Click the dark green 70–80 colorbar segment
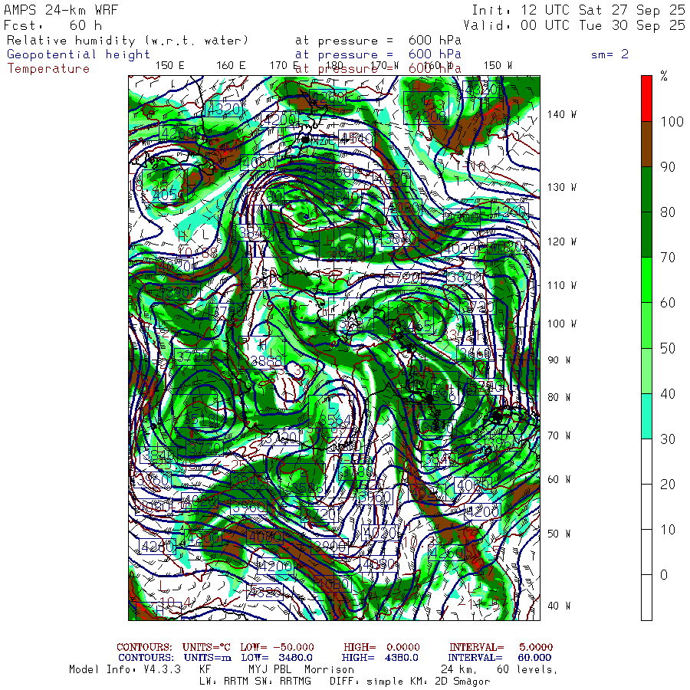The width and height of the screenshot is (690, 690). pos(646,235)
